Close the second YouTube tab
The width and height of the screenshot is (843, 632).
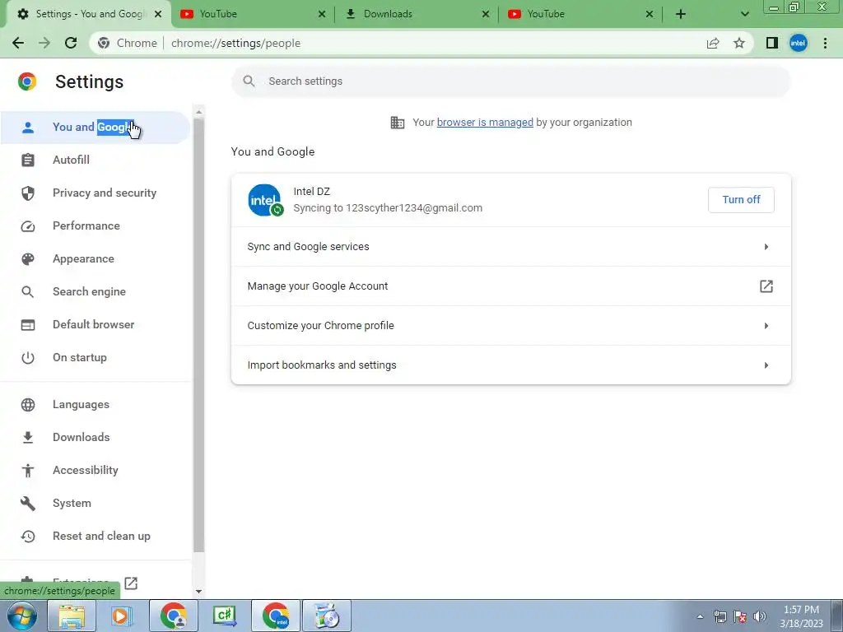650,14
